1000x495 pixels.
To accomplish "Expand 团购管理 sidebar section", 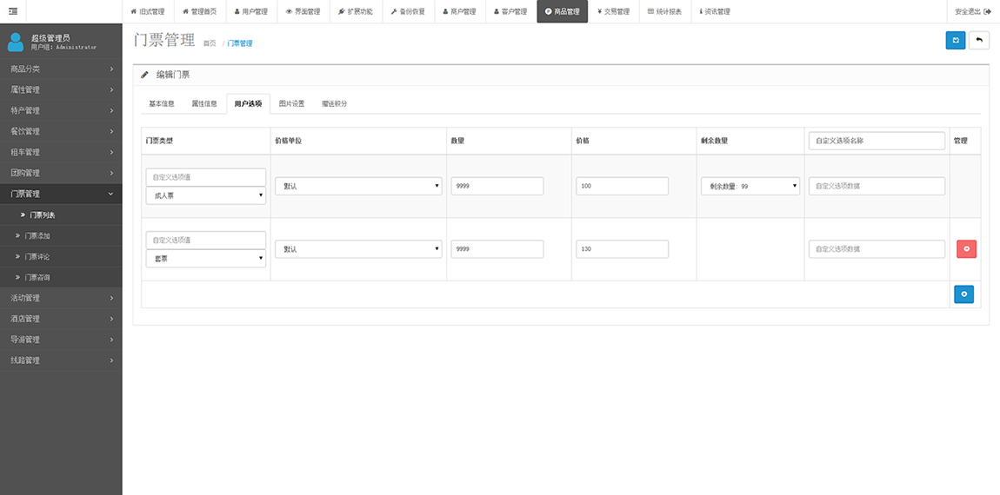I will pyautogui.click(x=61, y=173).
